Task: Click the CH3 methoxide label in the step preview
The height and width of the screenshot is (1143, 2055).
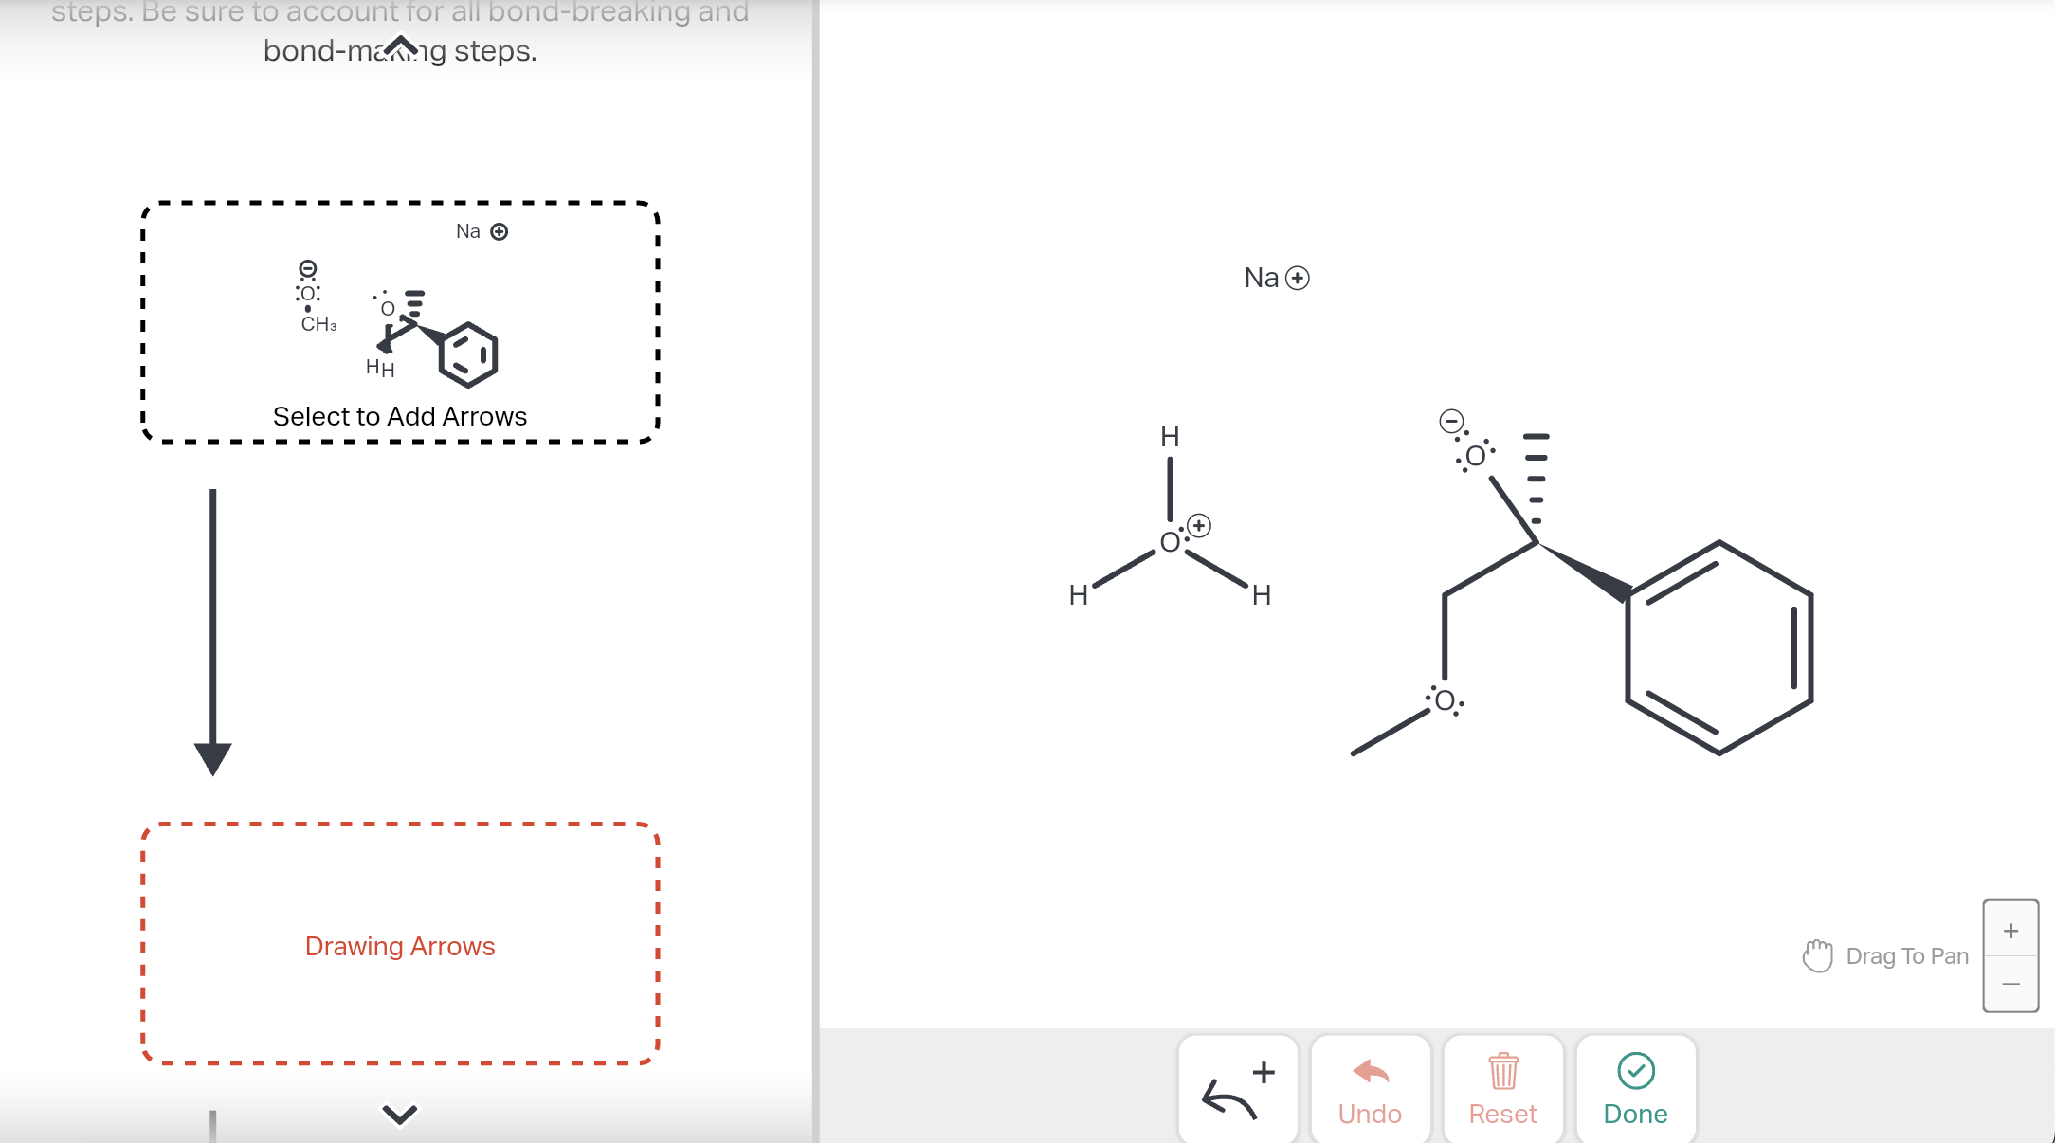Action: pos(318,324)
